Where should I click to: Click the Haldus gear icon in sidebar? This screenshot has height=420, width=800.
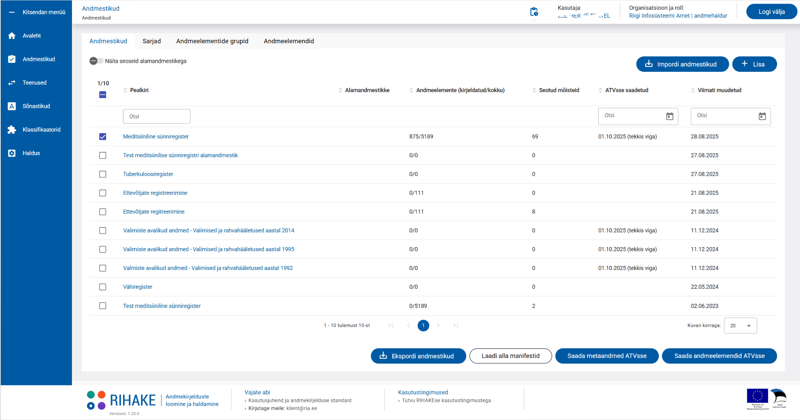[12, 153]
